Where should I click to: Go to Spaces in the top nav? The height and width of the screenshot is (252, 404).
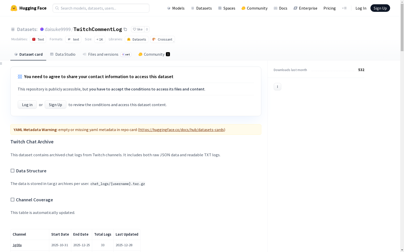[226, 8]
